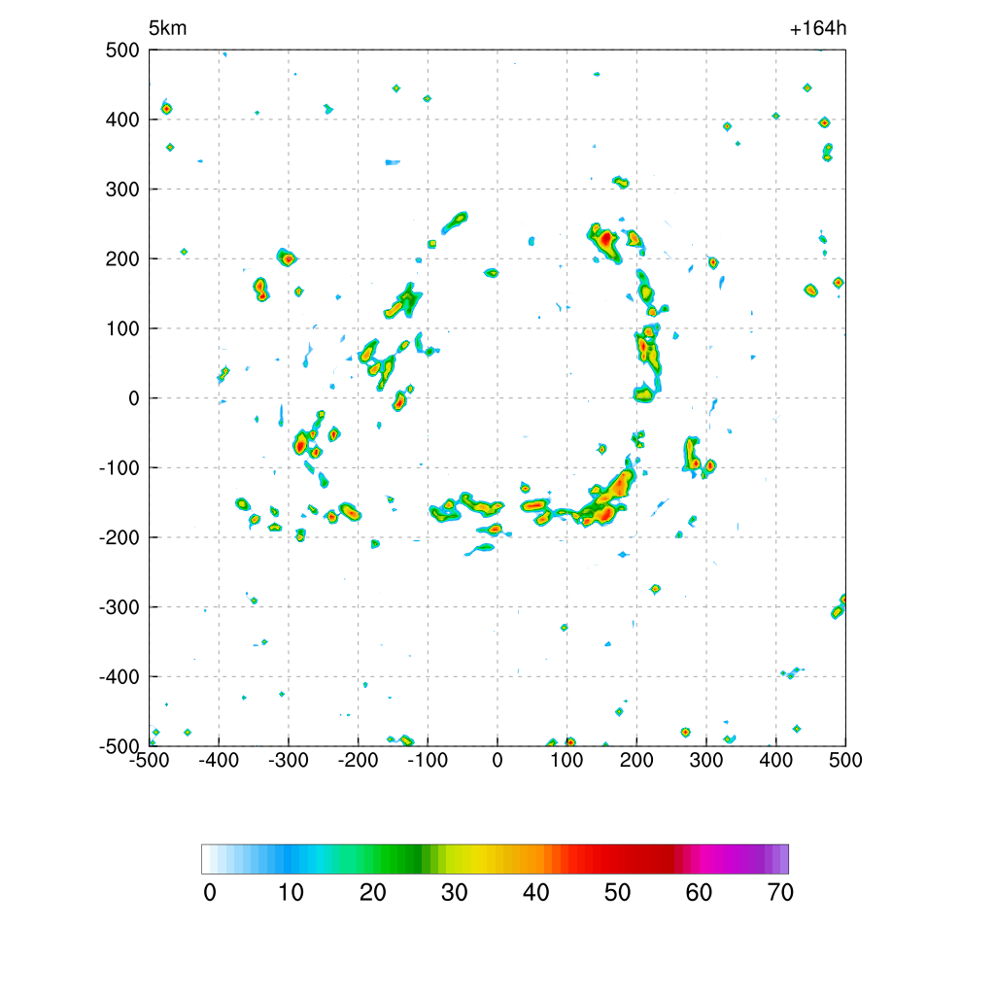Pick the colorbar label 30
This screenshot has width=995, height=995.
[455, 893]
